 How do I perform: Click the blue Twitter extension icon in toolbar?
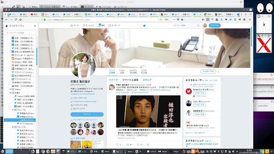point(230,20)
